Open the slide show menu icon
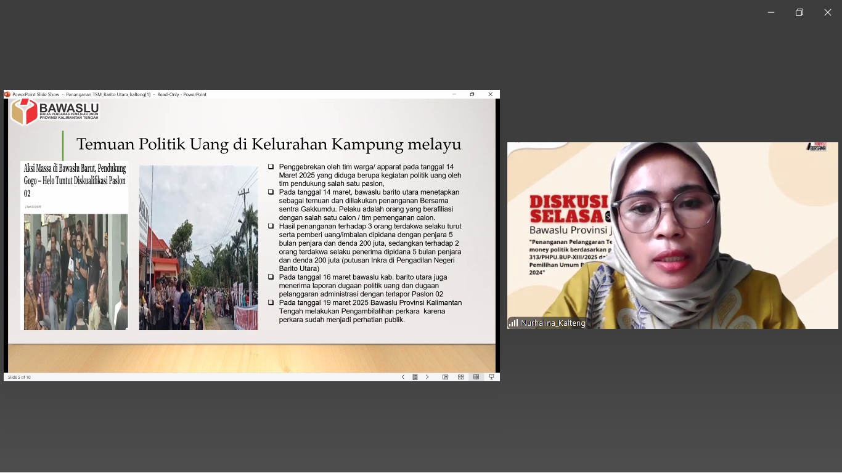The width and height of the screenshot is (842, 473). pos(415,377)
